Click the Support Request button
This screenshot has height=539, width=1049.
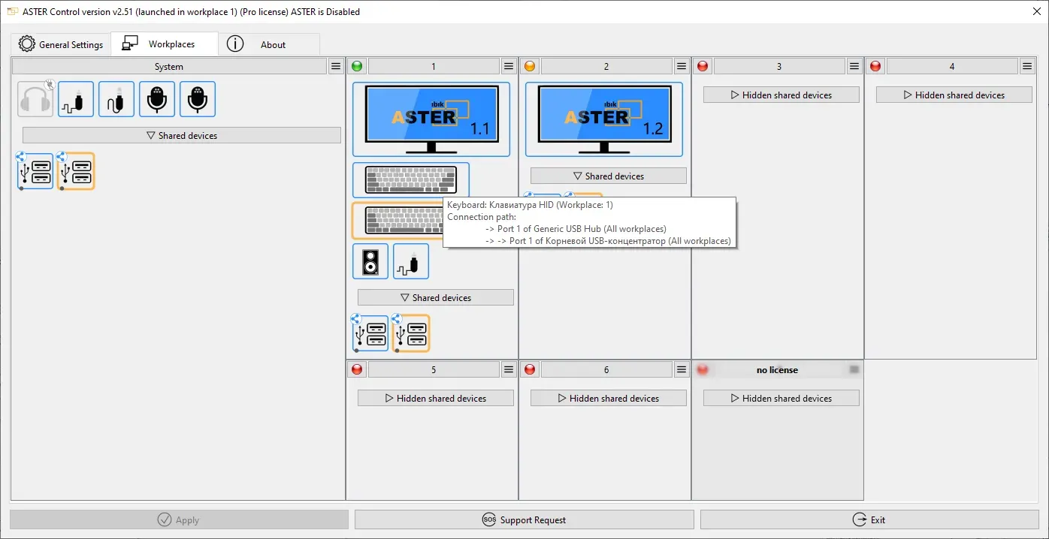click(524, 520)
